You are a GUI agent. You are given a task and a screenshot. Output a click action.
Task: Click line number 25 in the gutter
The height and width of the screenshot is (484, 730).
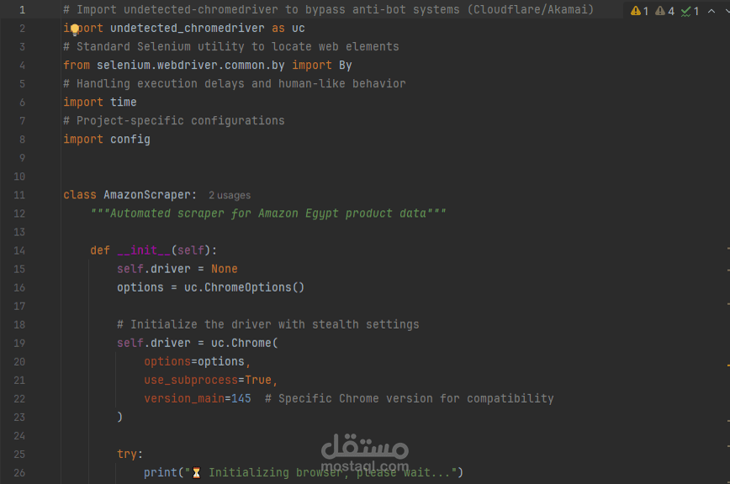click(19, 455)
